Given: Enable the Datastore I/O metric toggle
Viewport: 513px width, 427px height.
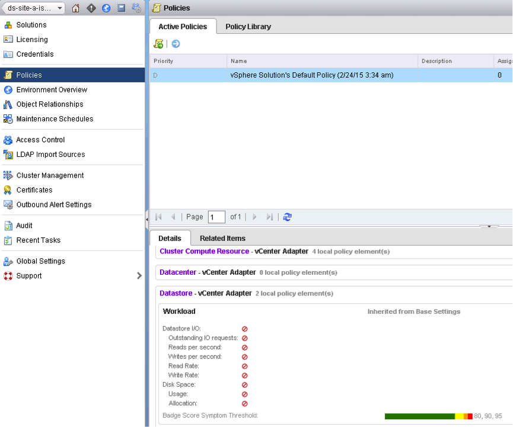Looking at the screenshot, I should pyautogui.click(x=244, y=329).
